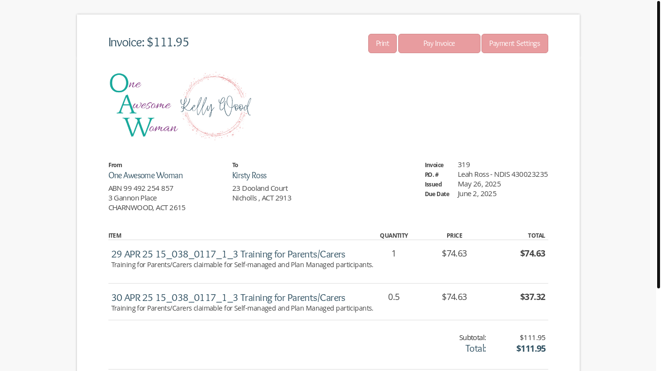Click the ABN 99 492 254 857 text

(141, 188)
